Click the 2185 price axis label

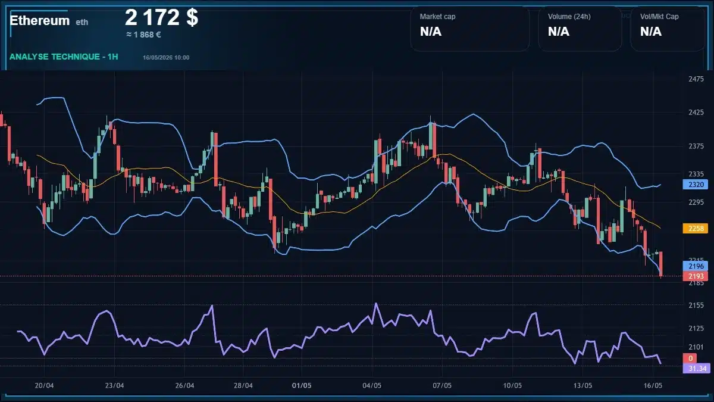pyautogui.click(x=696, y=283)
